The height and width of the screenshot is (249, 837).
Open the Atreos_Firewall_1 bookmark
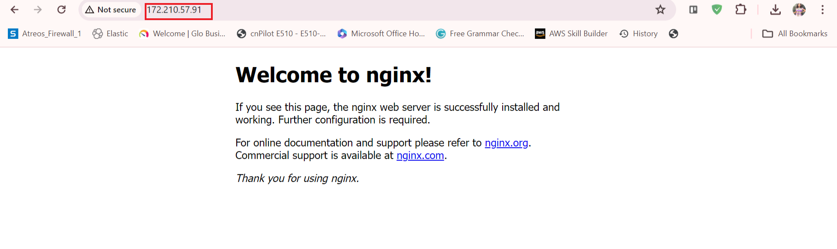click(x=44, y=34)
